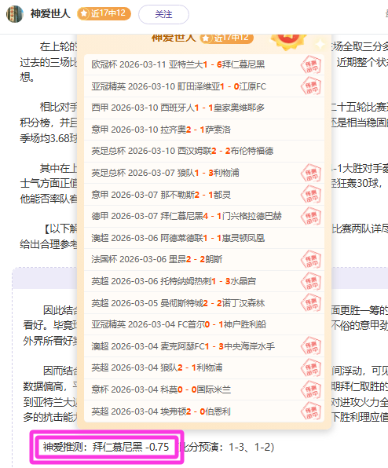This screenshot has width=388, height=468.
Task: Click the 近17中12 badge in header
Action: tap(104, 13)
